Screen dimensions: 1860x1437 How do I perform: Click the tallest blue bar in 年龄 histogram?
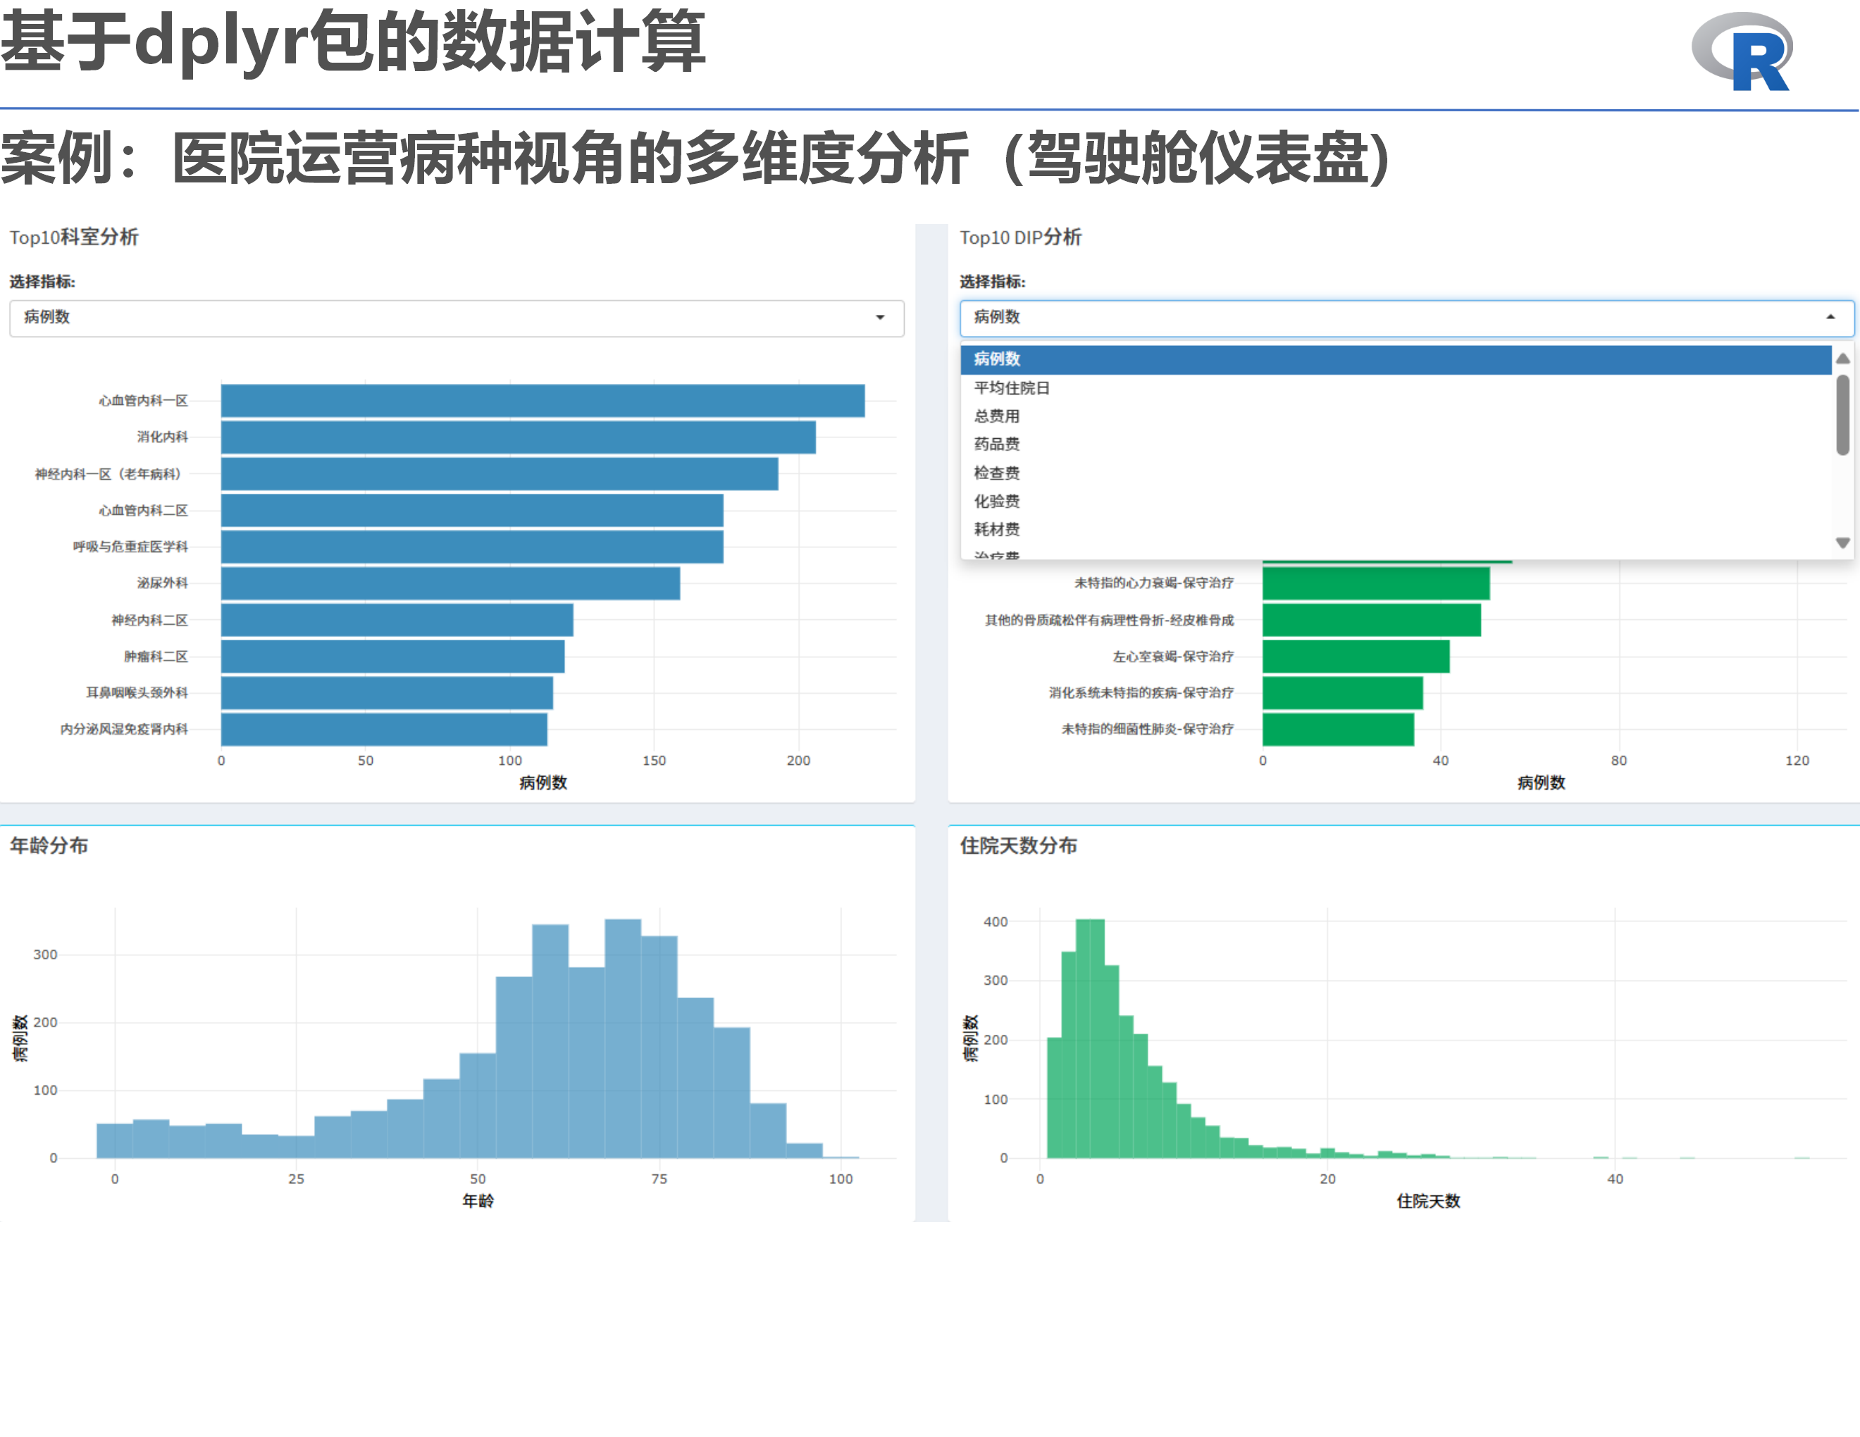click(x=623, y=1038)
